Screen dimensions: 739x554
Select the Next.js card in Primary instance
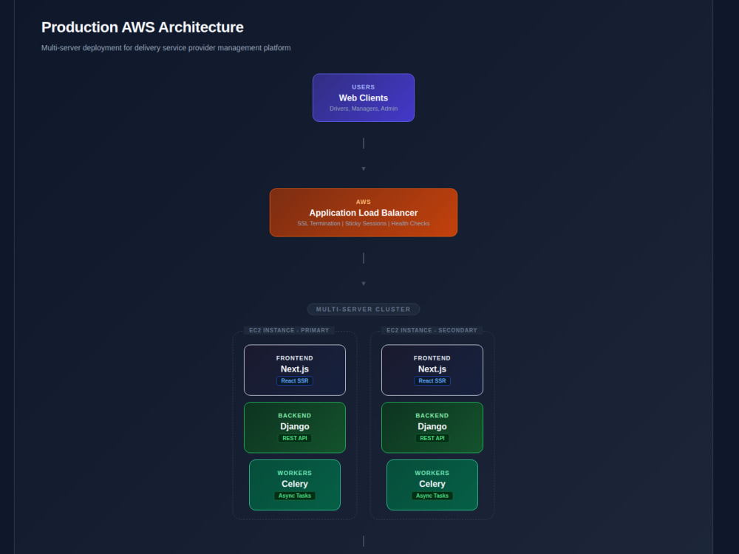click(295, 370)
